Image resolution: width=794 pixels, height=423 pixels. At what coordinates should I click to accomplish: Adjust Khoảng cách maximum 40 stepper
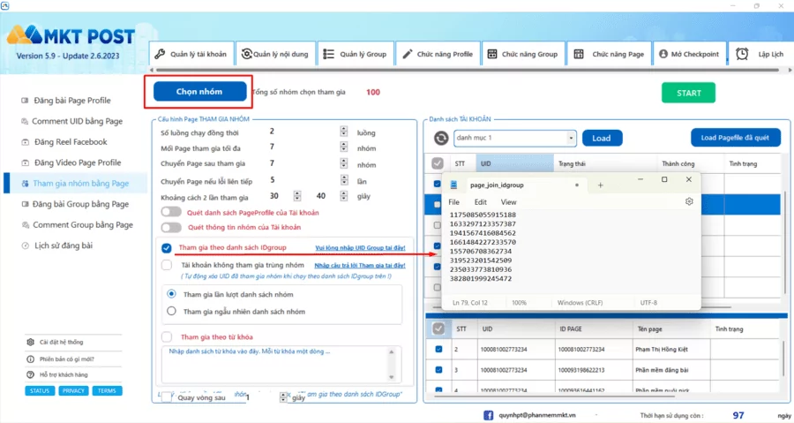344,196
